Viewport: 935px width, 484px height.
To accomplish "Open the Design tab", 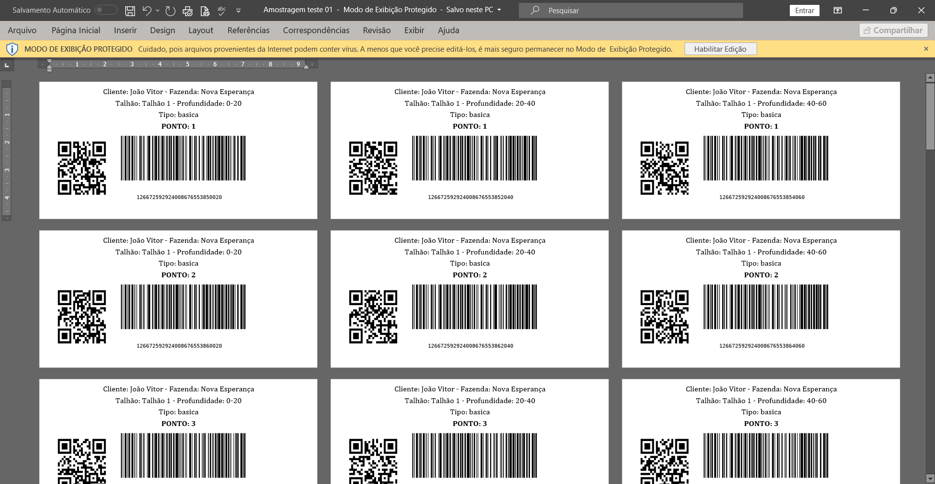I will pos(162,30).
